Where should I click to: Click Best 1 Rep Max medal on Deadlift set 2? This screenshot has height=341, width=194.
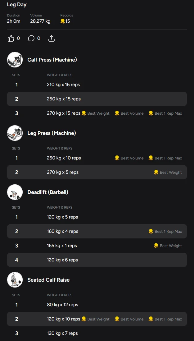151,231
